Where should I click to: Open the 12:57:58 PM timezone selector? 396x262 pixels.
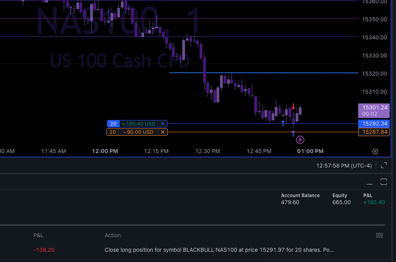[344, 166]
